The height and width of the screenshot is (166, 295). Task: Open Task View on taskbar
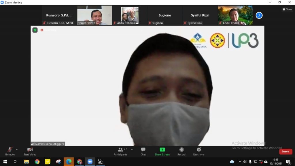point(16,162)
